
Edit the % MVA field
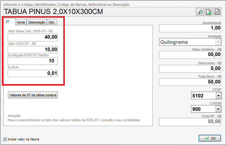click(x=33, y=73)
